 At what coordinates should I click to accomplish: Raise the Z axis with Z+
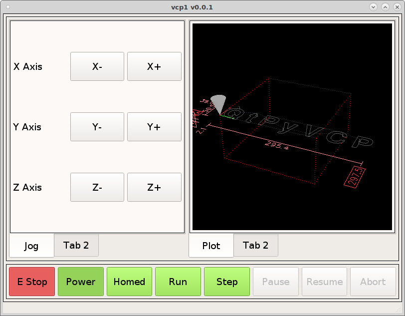[154, 187]
